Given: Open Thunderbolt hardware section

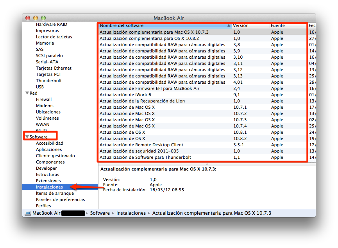Looking at the screenshot, I should coord(49,81).
